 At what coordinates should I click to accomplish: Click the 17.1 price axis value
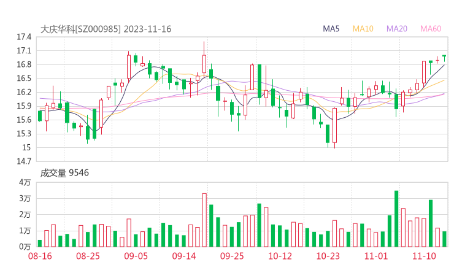[24, 51]
